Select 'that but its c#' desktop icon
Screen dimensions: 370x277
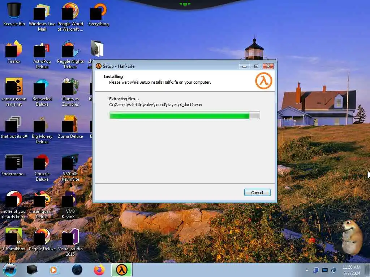(x=14, y=127)
